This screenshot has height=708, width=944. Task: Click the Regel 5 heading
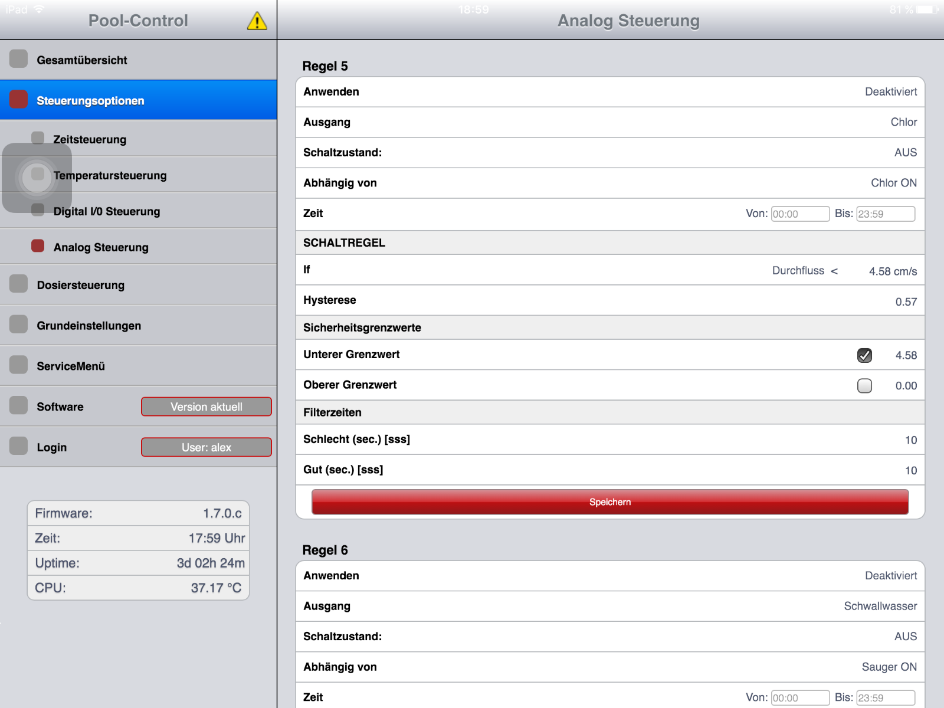325,66
